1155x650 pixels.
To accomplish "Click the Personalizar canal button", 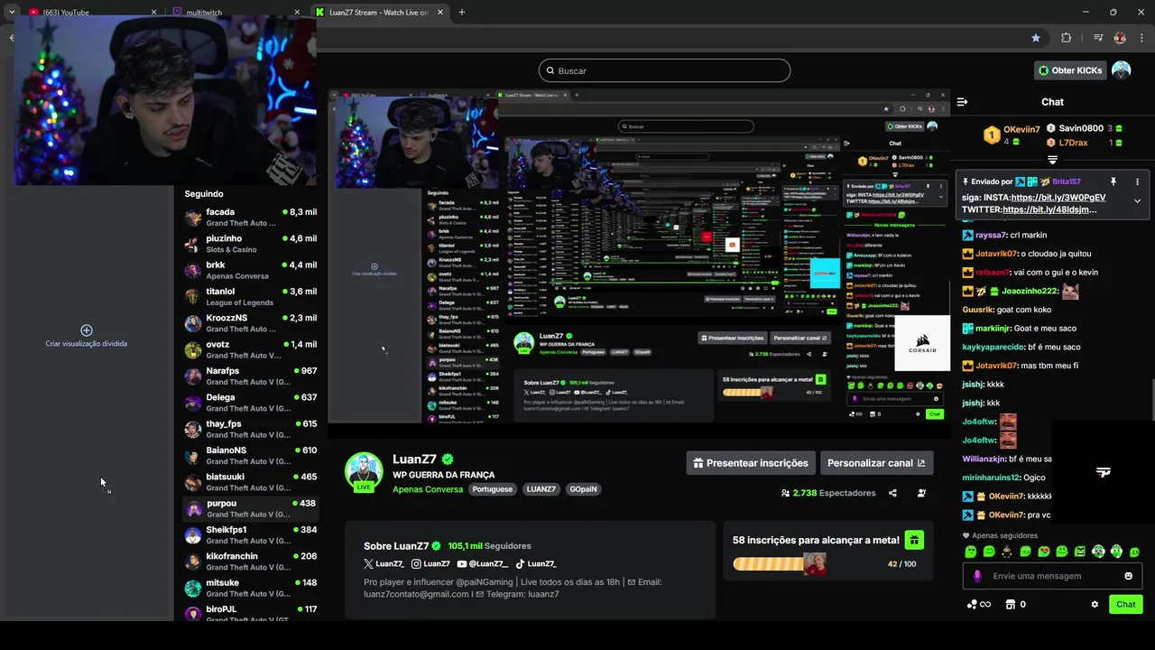I will (876, 463).
